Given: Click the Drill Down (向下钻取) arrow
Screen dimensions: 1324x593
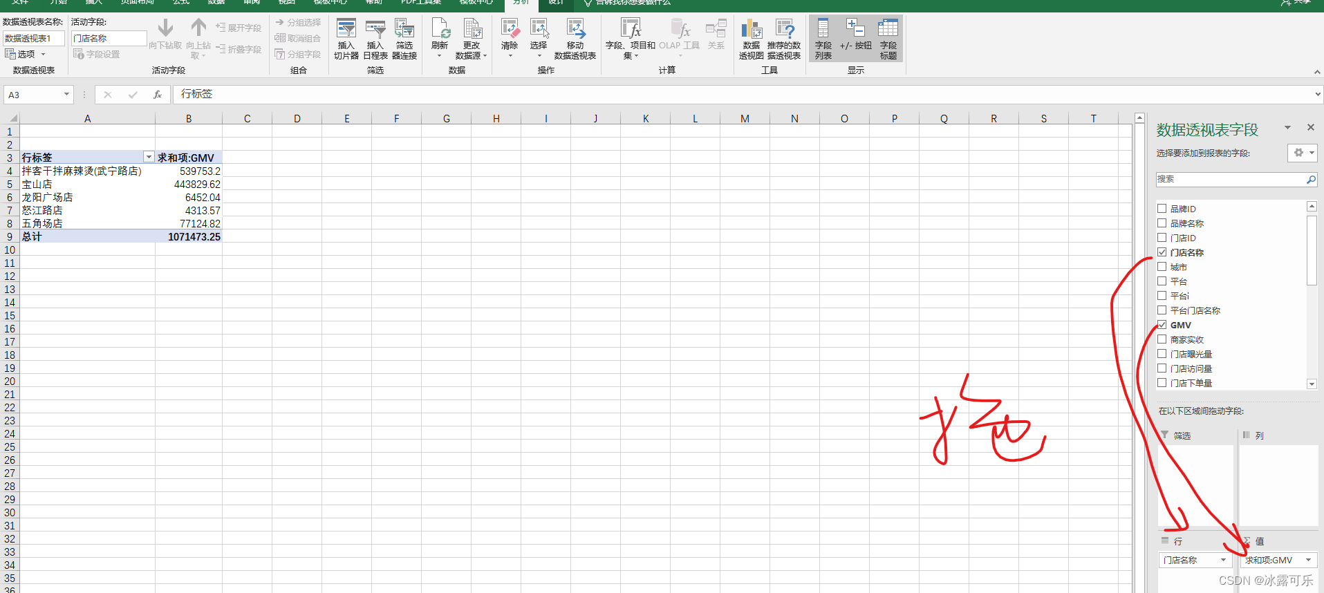Looking at the screenshot, I should pos(165,35).
